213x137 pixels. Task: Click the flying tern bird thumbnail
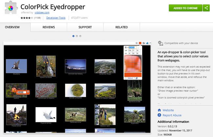pos(16,66)
